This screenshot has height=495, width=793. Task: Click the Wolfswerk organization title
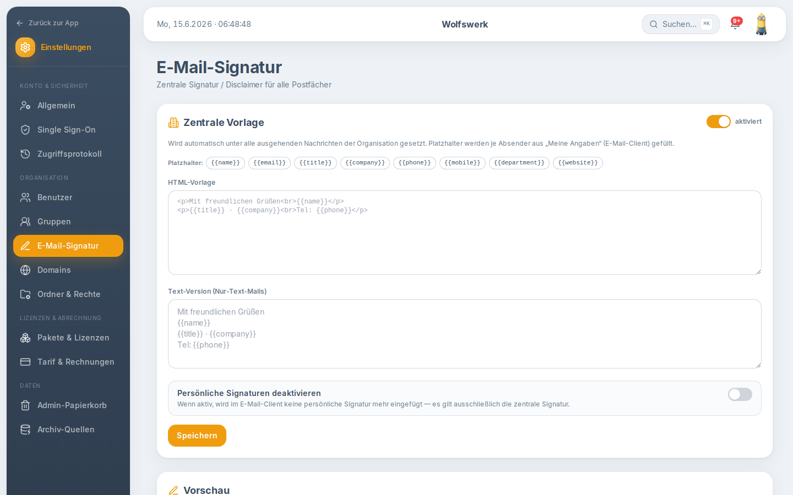pyautogui.click(x=465, y=24)
